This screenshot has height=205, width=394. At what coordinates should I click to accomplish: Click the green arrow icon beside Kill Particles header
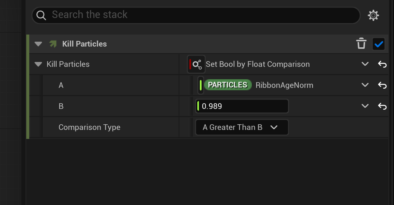pos(53,44)
